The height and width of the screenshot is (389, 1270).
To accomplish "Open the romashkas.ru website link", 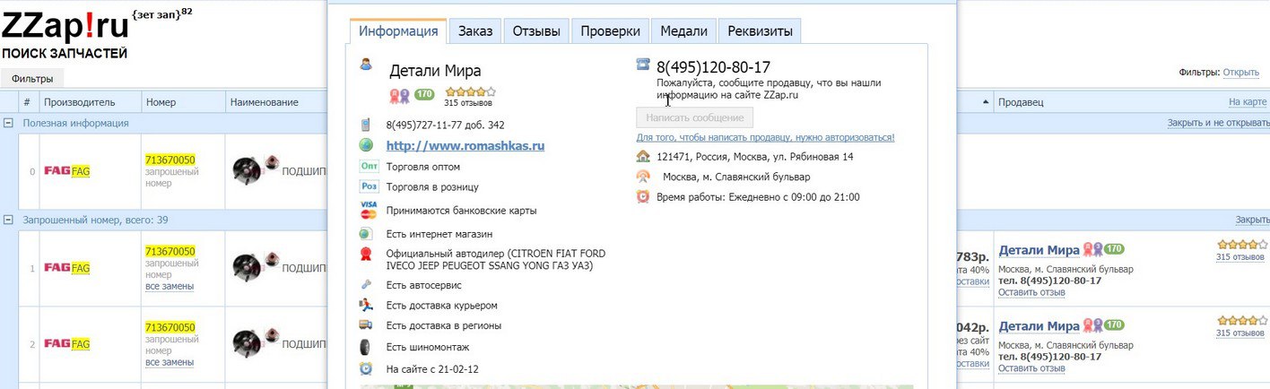I will 465,145.
